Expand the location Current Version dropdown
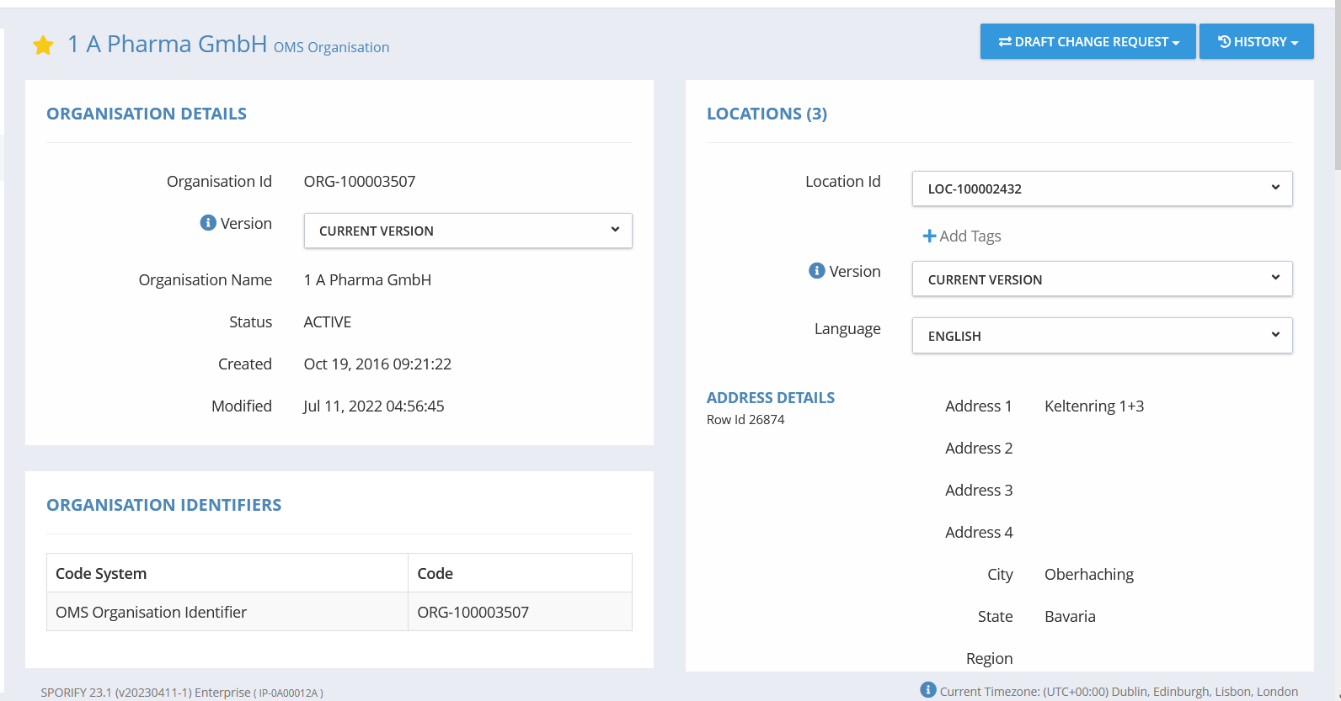 click(1101, 279)
